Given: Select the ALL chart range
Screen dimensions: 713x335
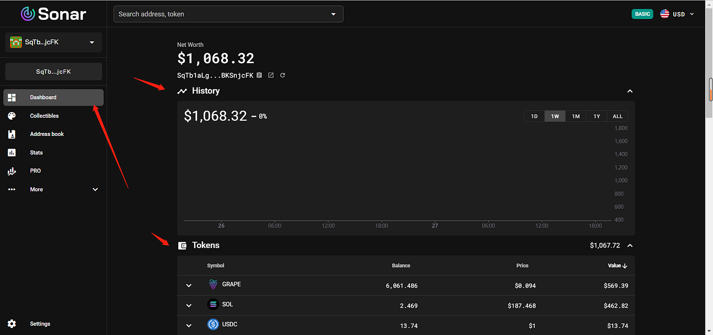Looking at the screenshot, I should [618, 116].
